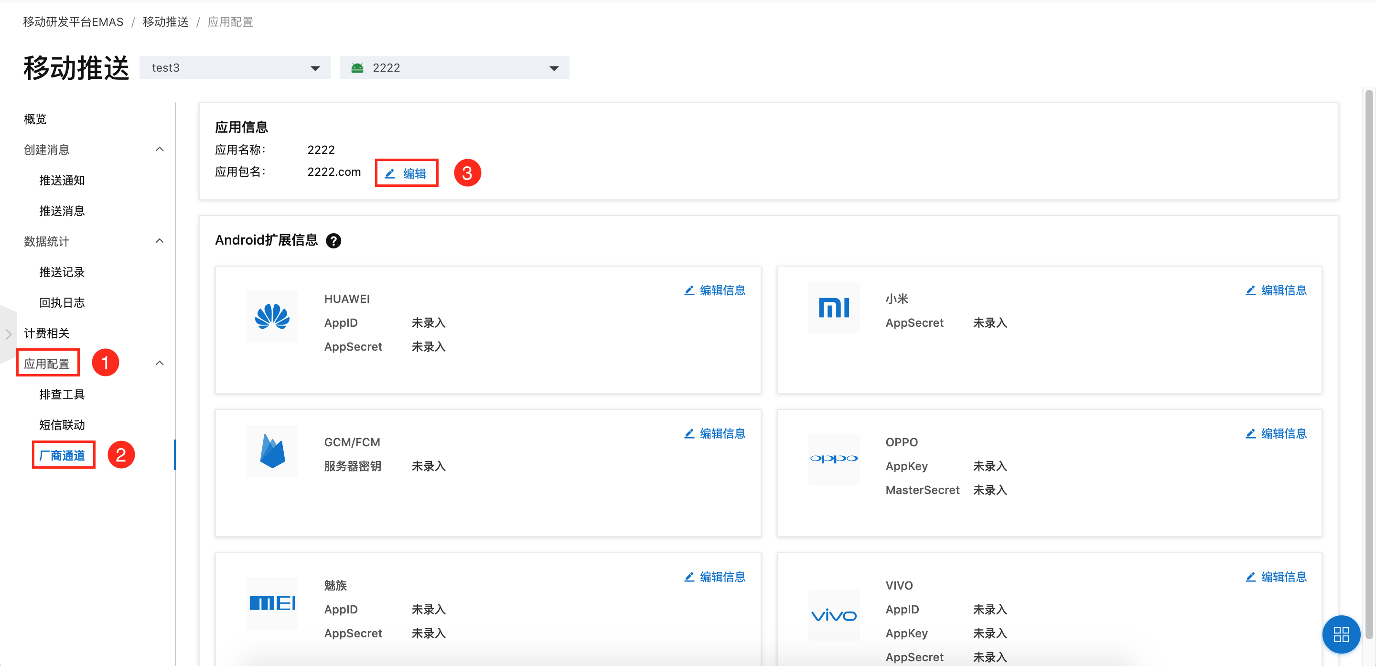Click the 应用名称 value 2222

point(321,150)
